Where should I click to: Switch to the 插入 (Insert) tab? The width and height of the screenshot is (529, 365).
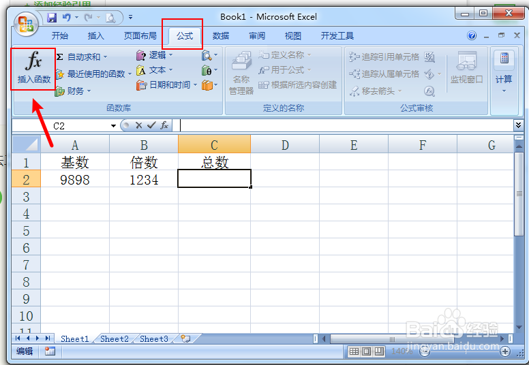point(96,35)
